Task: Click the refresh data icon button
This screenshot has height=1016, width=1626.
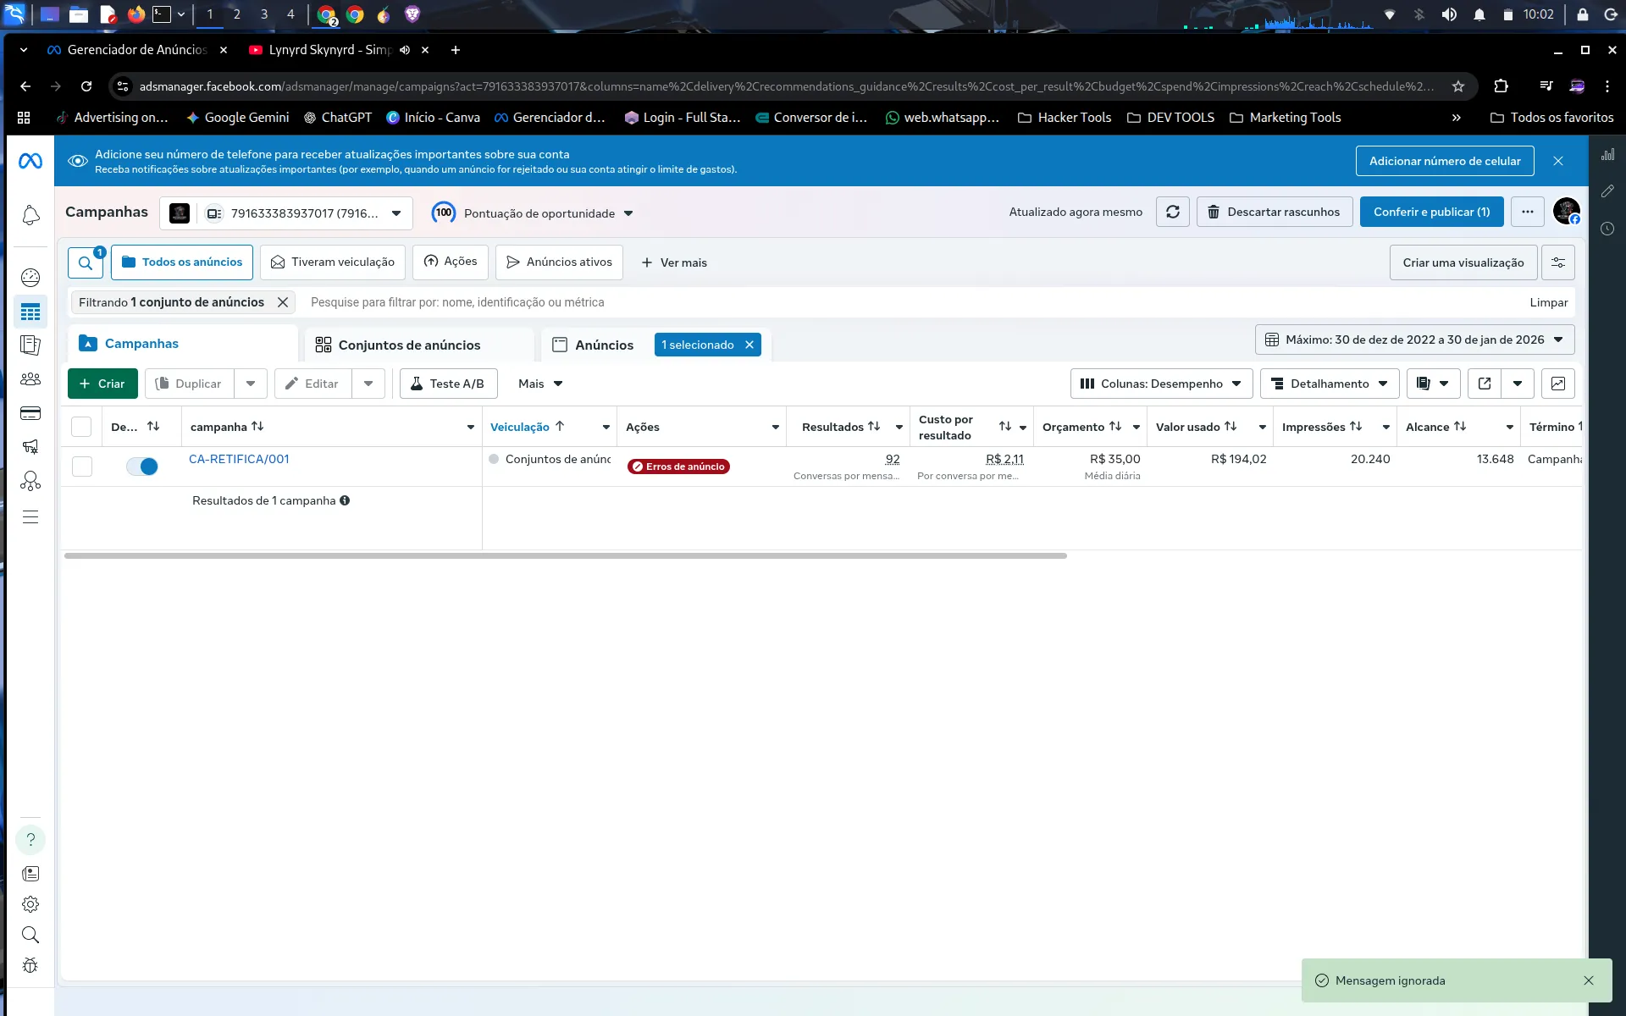Action: [1173, 212]
